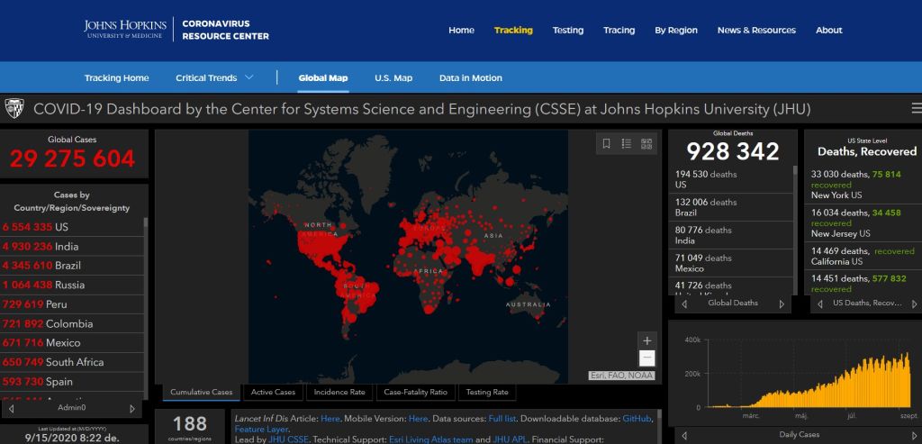
Task: Open the By Region menu item
Action: pos(676,30)
